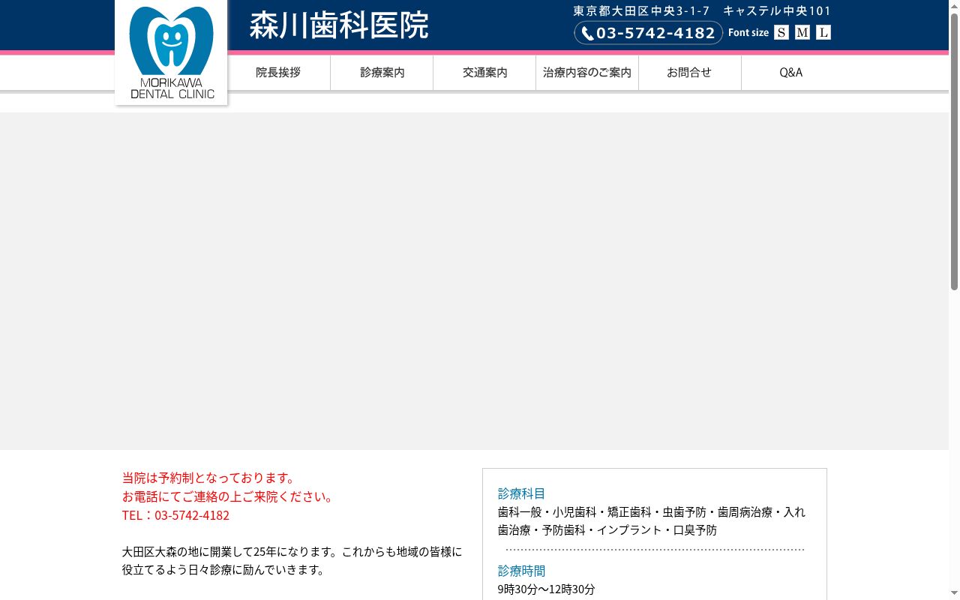Click the scrollbar down arrow

[x=954, y=594]
